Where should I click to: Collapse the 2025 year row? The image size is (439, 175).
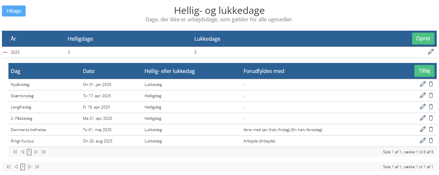(5, 52)
